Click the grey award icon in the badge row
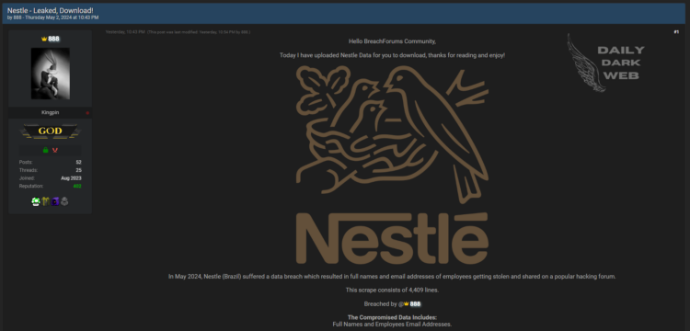 pyautogui.click(x=64, y=201)
